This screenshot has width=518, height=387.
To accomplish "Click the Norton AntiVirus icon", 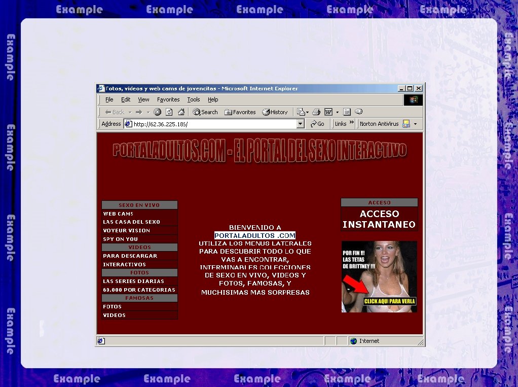I will click(x=406, y=124).
